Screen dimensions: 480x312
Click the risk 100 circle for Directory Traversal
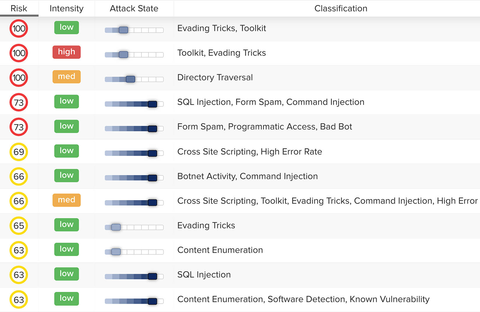pyautogui.click(x=19, y=78)
